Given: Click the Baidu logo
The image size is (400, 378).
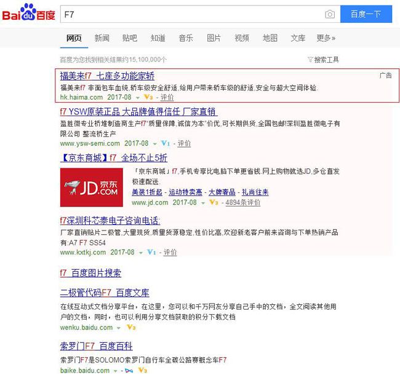Looking at the screenshot, I should tap(29, 12).
